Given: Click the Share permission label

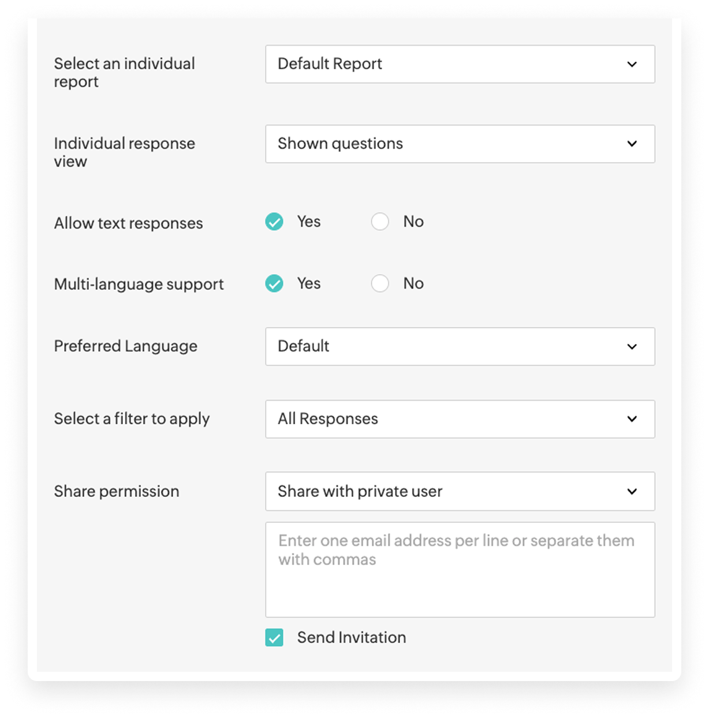Looking at the screenshot, I should point(117,491).
